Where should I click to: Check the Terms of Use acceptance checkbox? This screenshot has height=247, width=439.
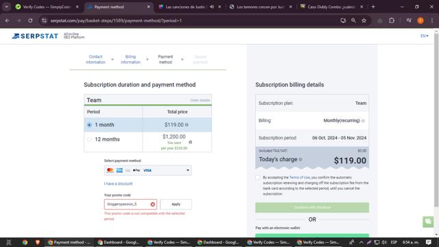point(258,178)
